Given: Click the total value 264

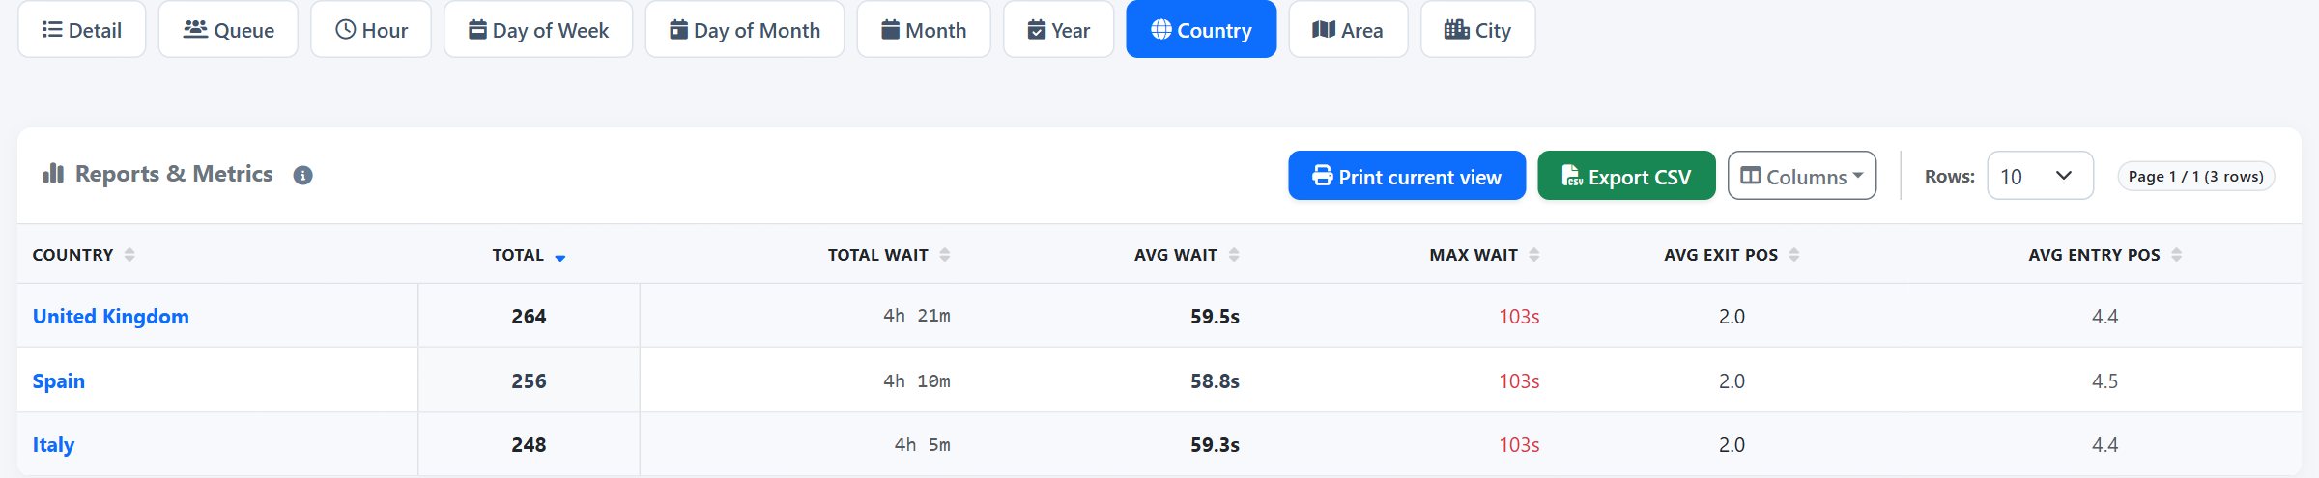Looking at the screenshot, I should (x=529, y=317).
